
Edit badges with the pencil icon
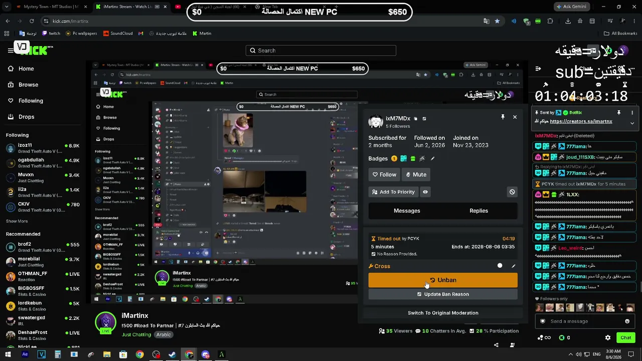pyautogui.click(x=433, y=158)
